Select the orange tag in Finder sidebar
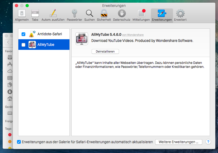 coord(10,142)
